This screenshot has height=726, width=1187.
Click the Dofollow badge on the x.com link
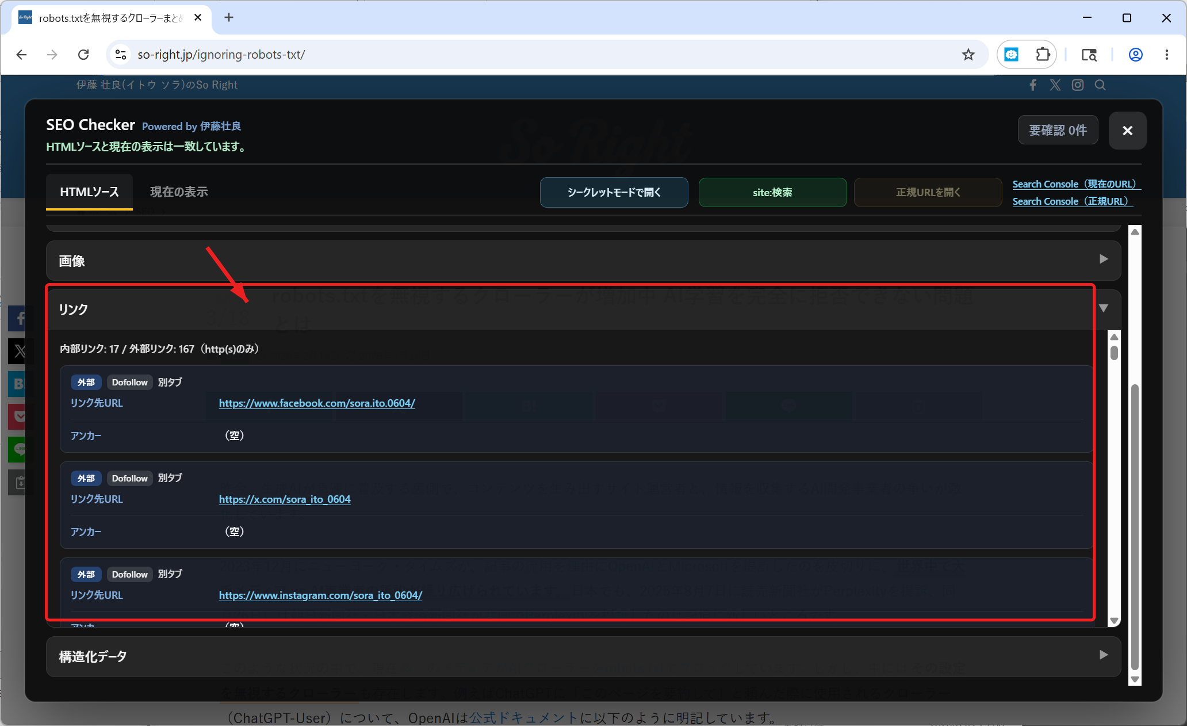point(130,479)
